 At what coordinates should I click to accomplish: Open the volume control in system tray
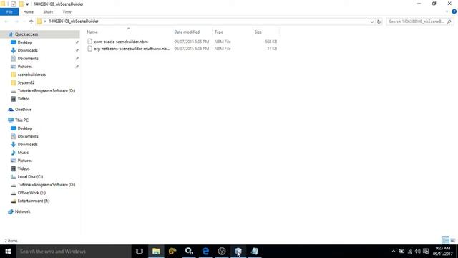(x=418, y=252)
